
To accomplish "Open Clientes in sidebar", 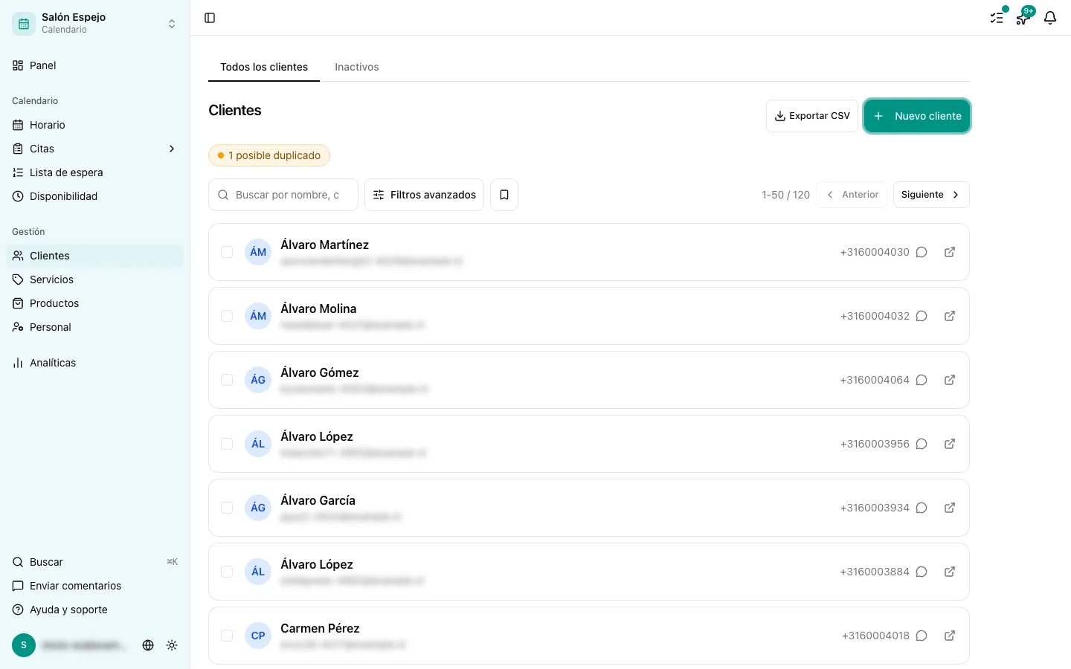I will click(95, 256).
